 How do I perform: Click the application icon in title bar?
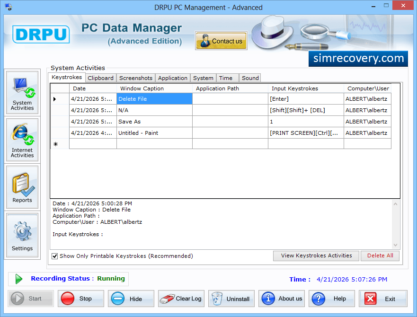tap(9, 7)
